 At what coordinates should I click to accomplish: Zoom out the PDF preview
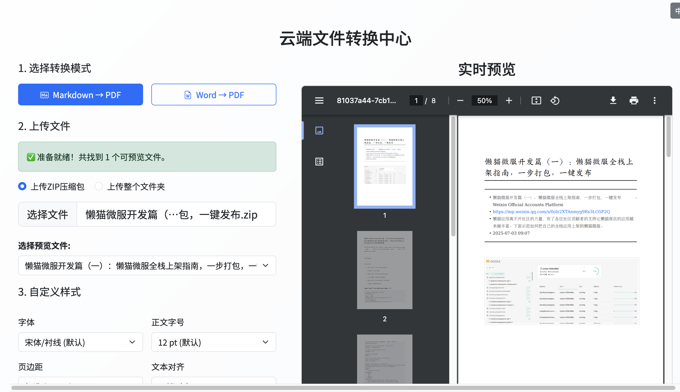point(460,101)
